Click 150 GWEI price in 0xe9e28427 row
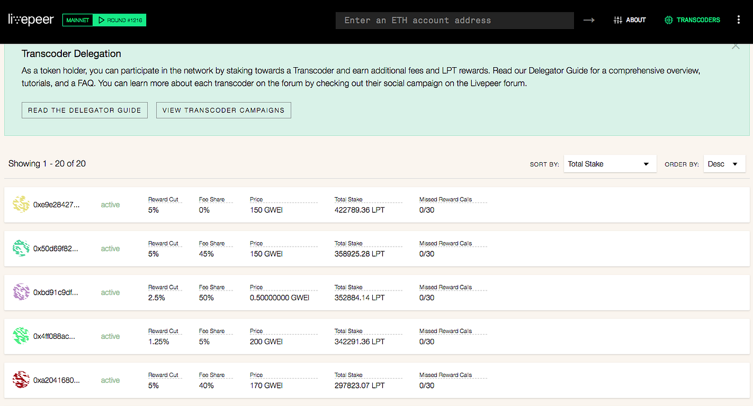The image size is (753, 406). click(x=266, y=210)
